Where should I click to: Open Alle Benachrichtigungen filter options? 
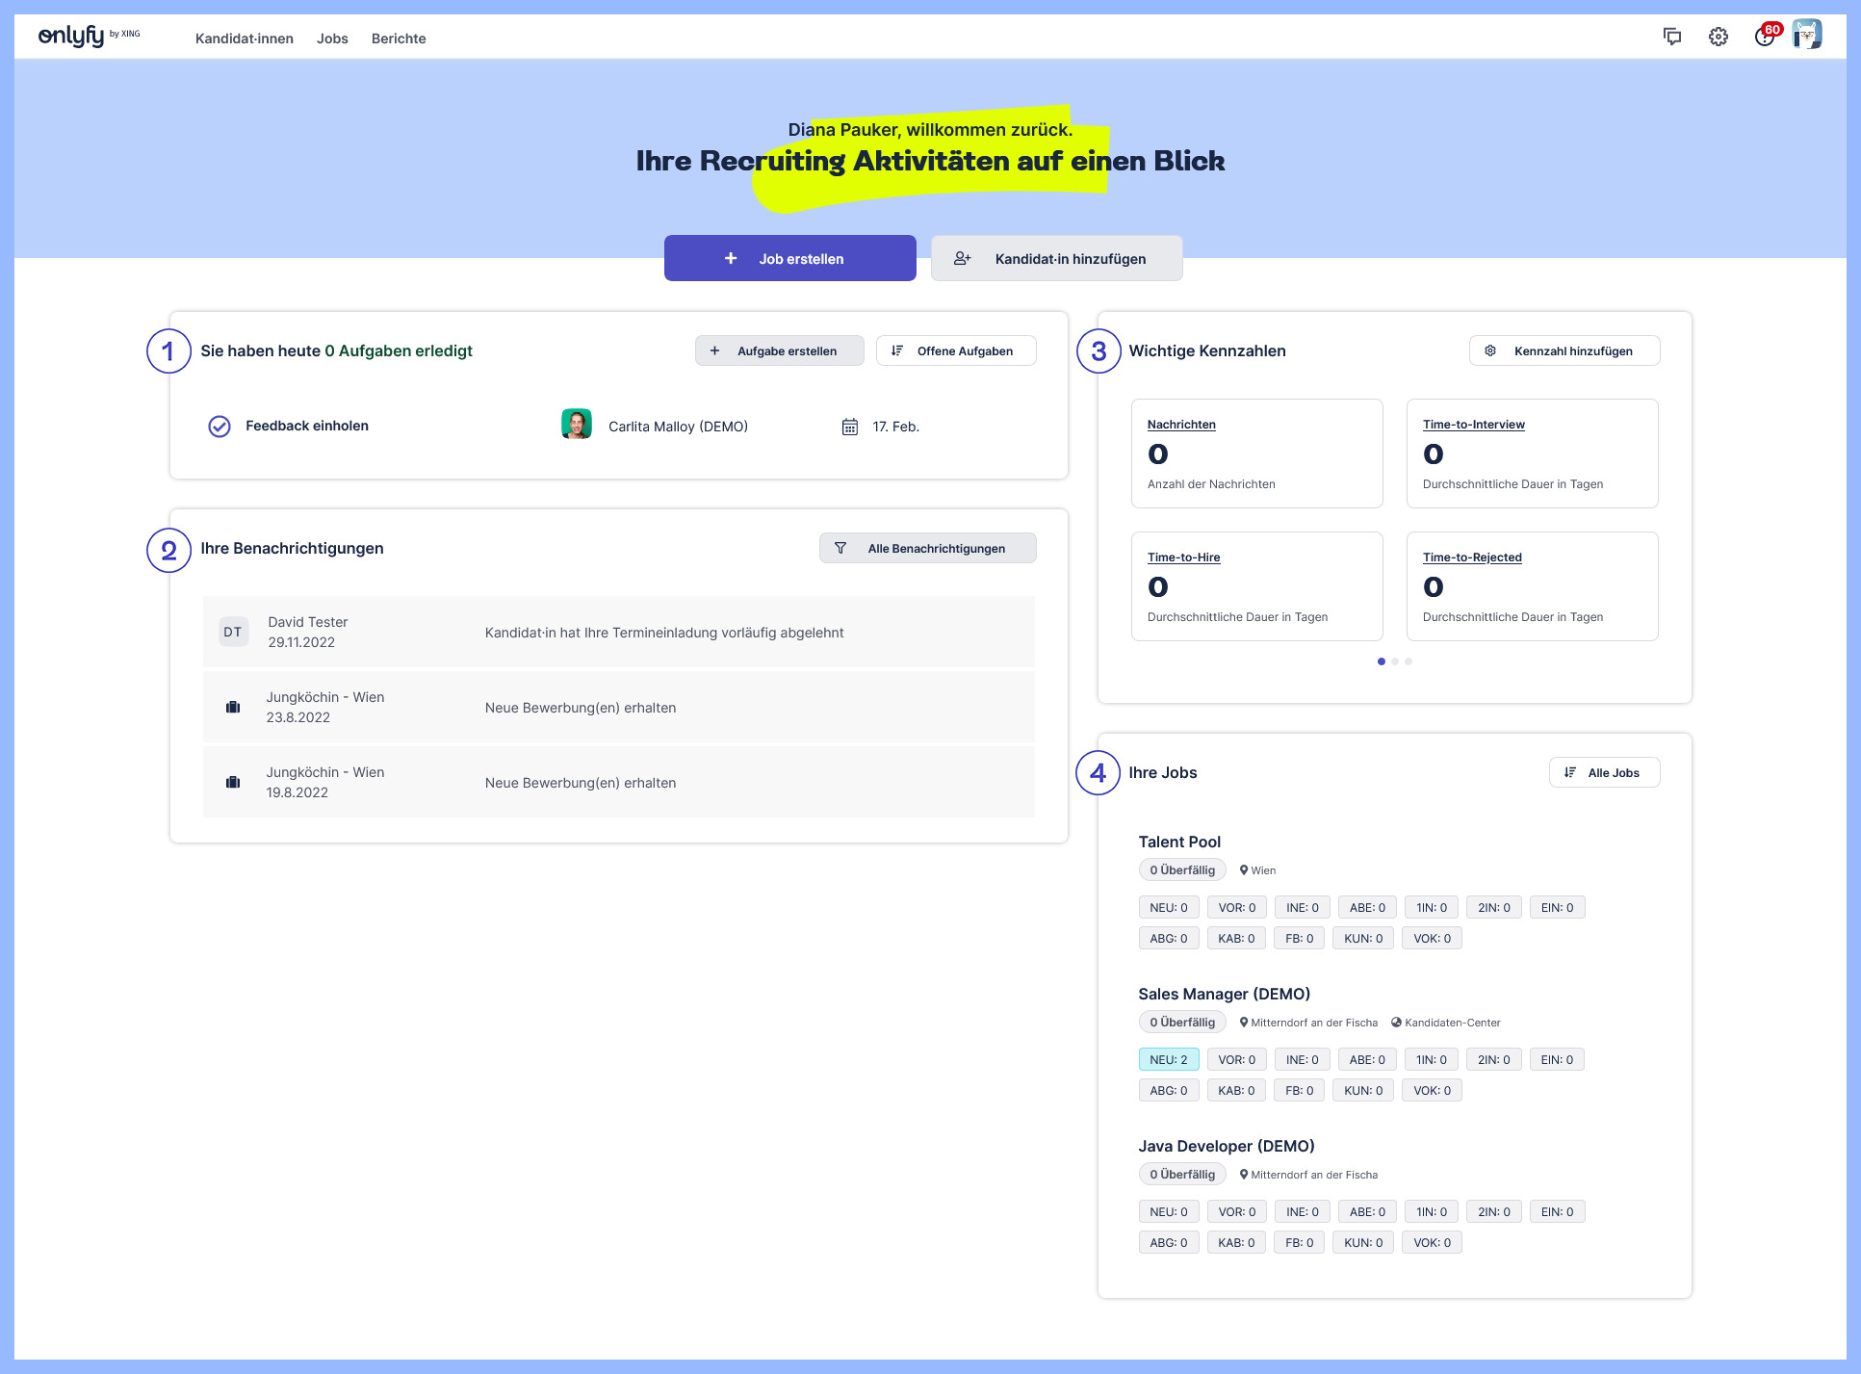(x=927, y=548)
